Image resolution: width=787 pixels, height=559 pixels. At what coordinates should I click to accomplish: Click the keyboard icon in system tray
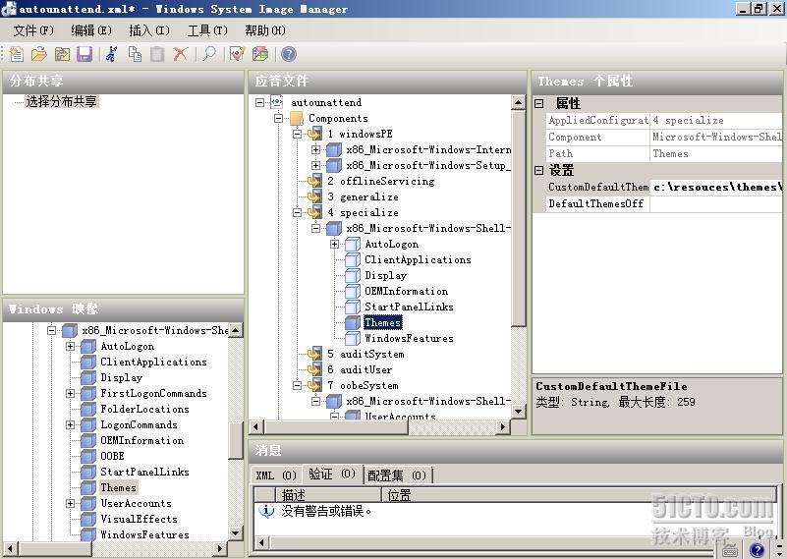pos(730,550)
